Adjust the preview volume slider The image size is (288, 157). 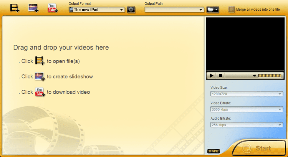[x=270, y=76]
